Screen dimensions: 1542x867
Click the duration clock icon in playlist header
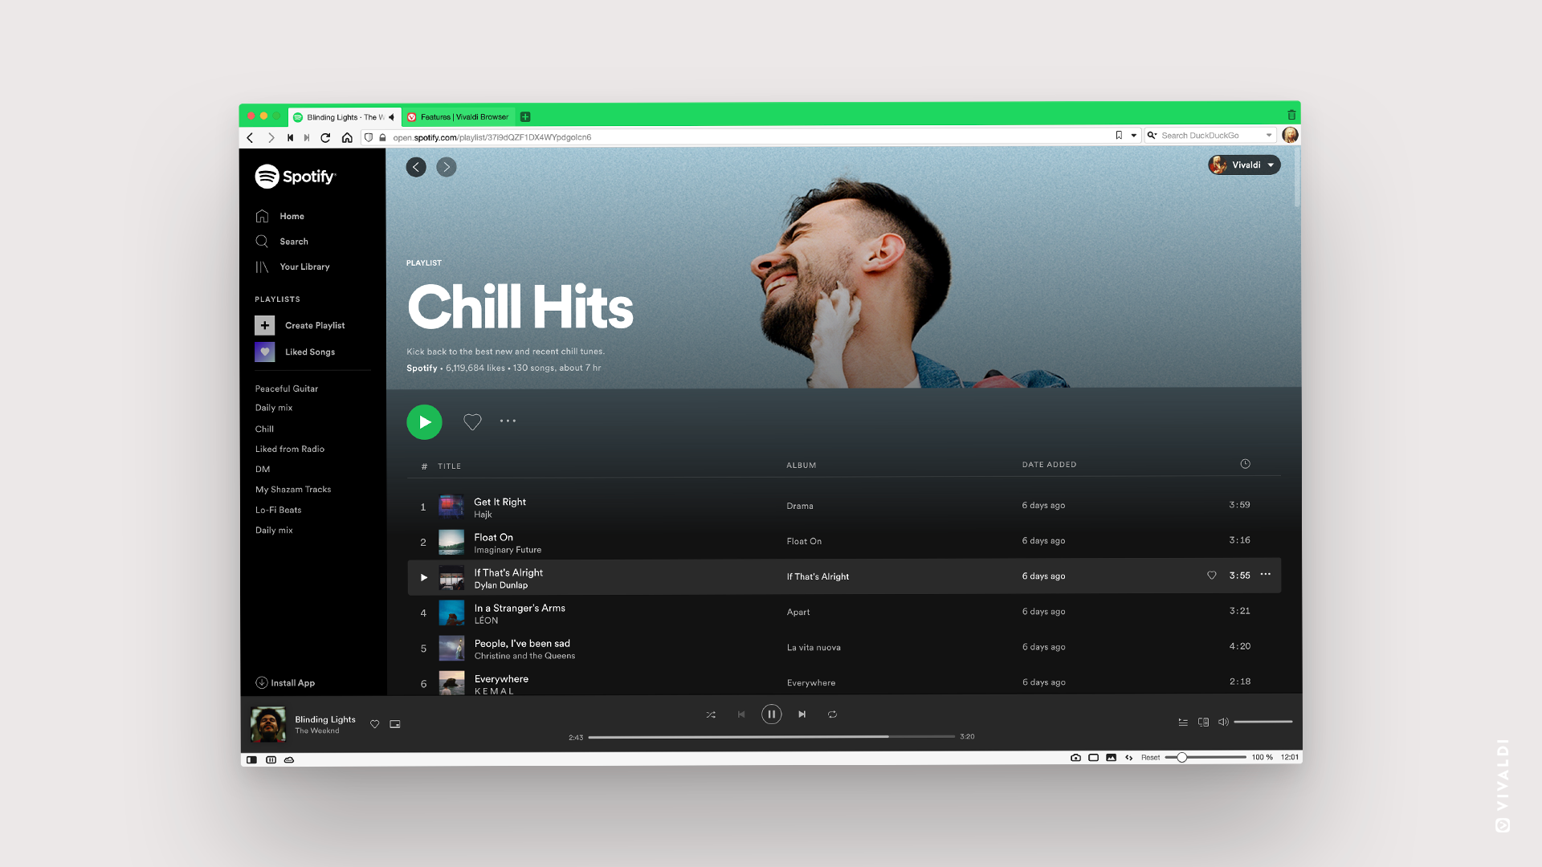(1246, 464)
